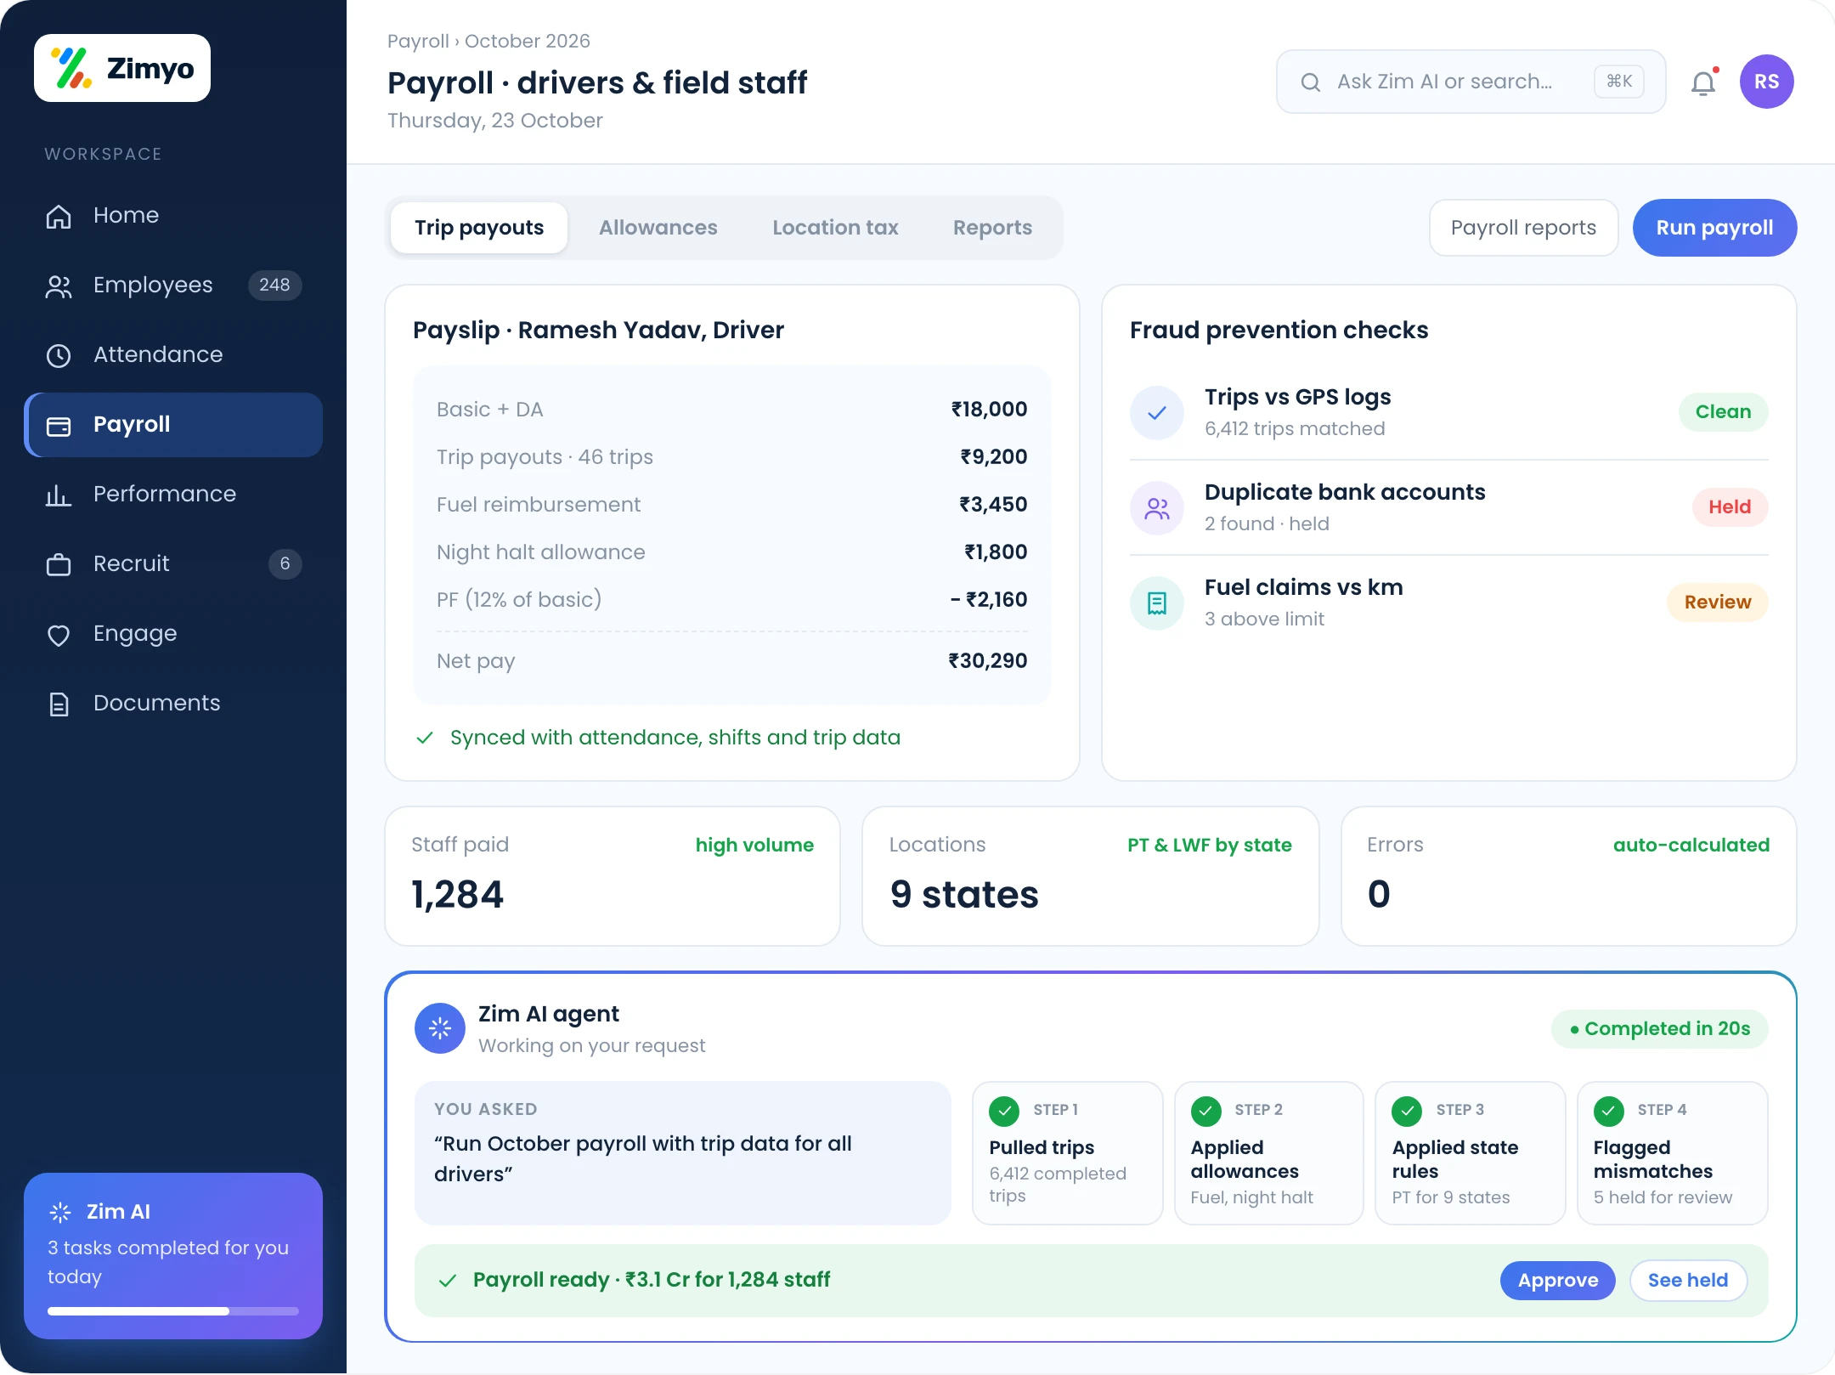Click Run payroll button

(x=1714, y=228)
